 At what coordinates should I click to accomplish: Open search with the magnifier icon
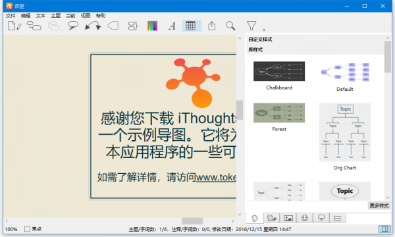coord(230,26)
